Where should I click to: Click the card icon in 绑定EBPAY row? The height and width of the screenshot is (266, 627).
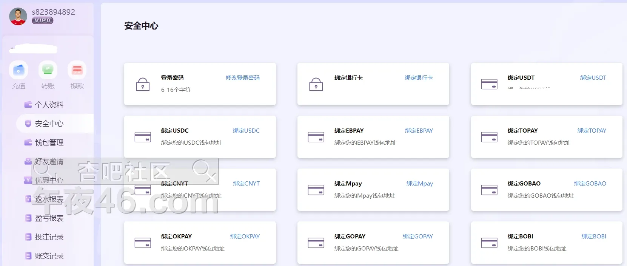tap(316, 137)
